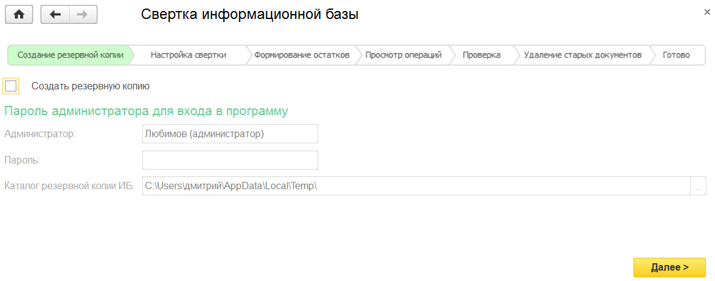Go back with the left arrow
This screenshot has width=715, height=281.
click(55, 15)
